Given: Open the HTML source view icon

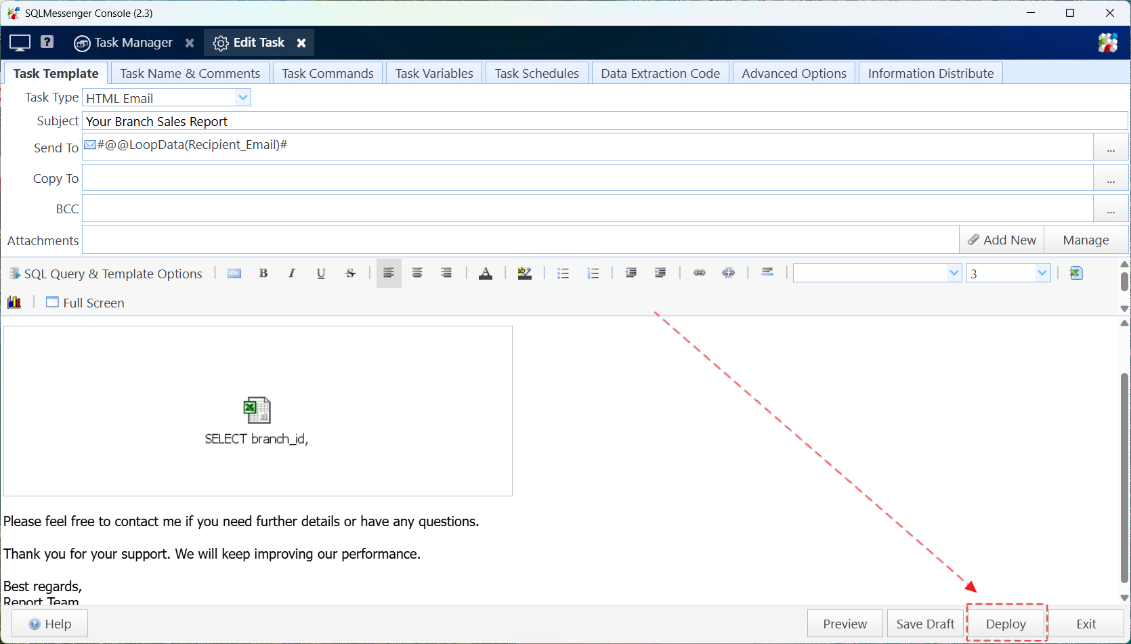Looking at the screenshot, I should [234, 273].
